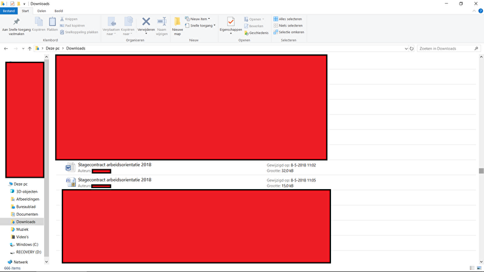
Task: Click Niets selecteren in ribbon
Action: coord(287,25)
